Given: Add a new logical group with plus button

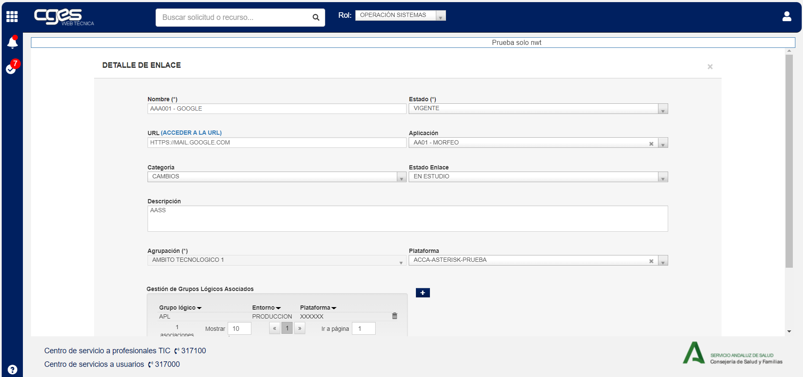Looking at the screenshot, I should coord(423,293).
